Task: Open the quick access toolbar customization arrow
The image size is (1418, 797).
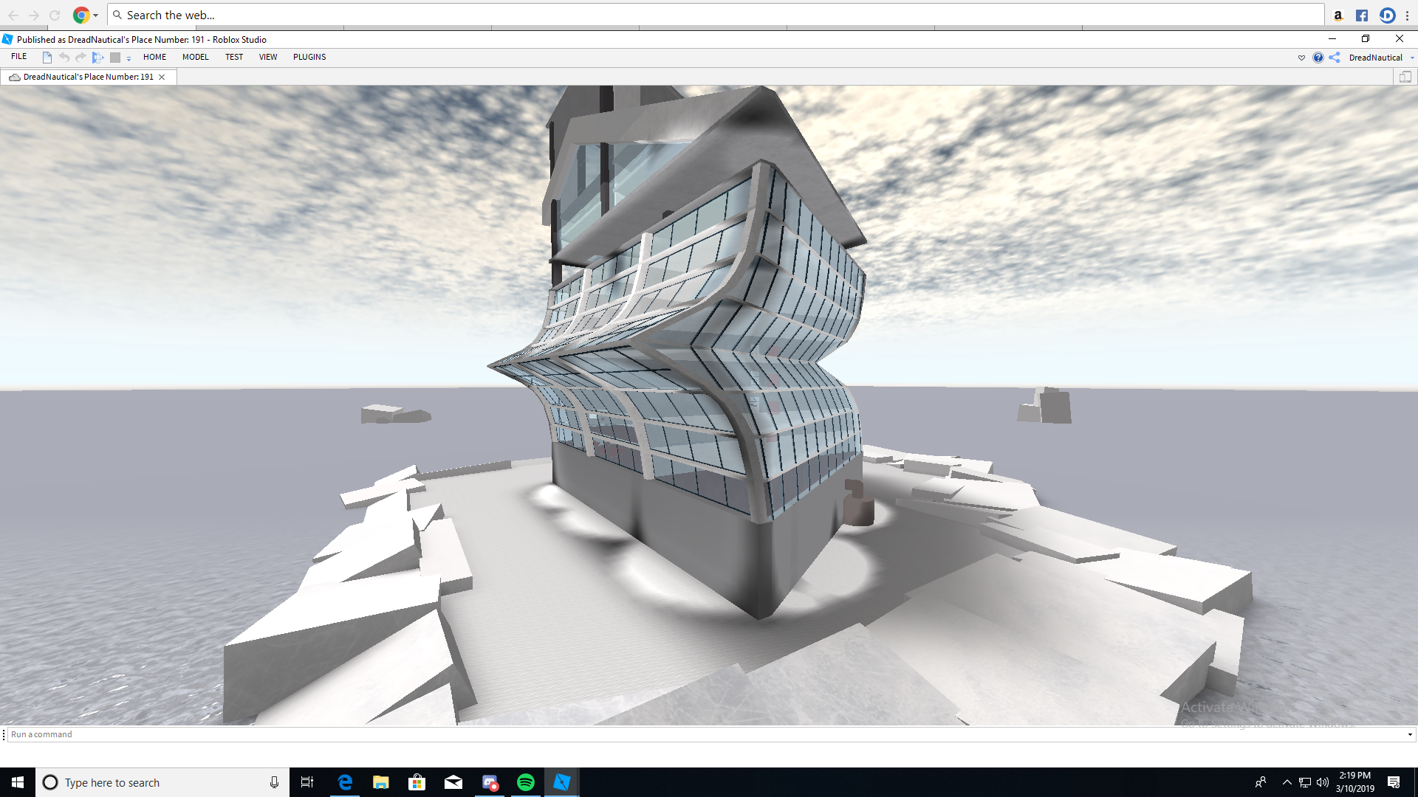Action: click(128, 59)
